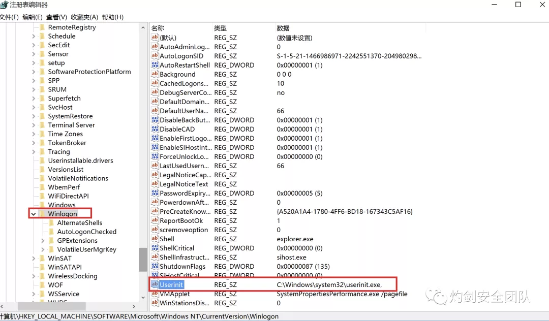Click the folder icon beside GPExtensions
Viewport: 549px width, 321px height.
[x=51, y=240]
